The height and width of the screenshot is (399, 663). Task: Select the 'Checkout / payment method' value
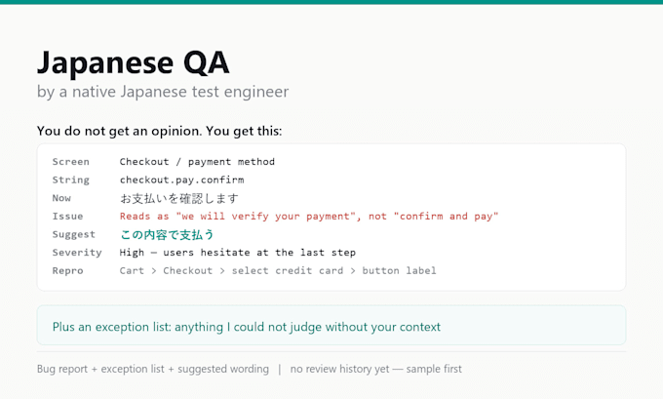(x=197, y=162)
